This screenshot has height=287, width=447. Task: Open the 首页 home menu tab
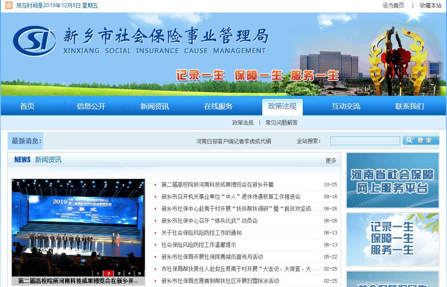[27, 107]
